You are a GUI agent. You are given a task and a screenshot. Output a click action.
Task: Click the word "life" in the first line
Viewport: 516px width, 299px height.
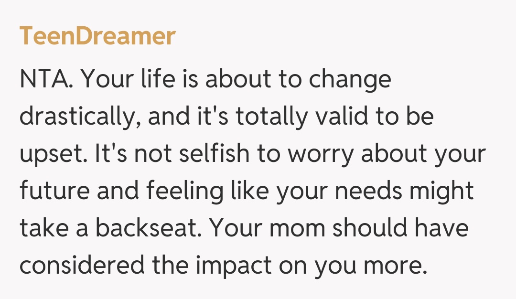click(160, 79)
